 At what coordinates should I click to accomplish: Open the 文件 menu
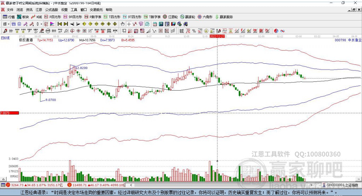[x=10, y=10]
